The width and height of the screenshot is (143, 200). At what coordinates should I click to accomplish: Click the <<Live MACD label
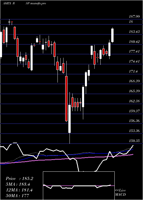120,193
